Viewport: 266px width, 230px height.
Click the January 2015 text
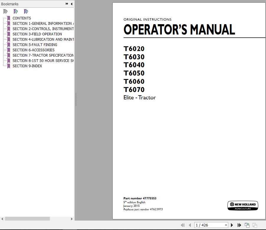pyautogui.click(x=132, y=206)
